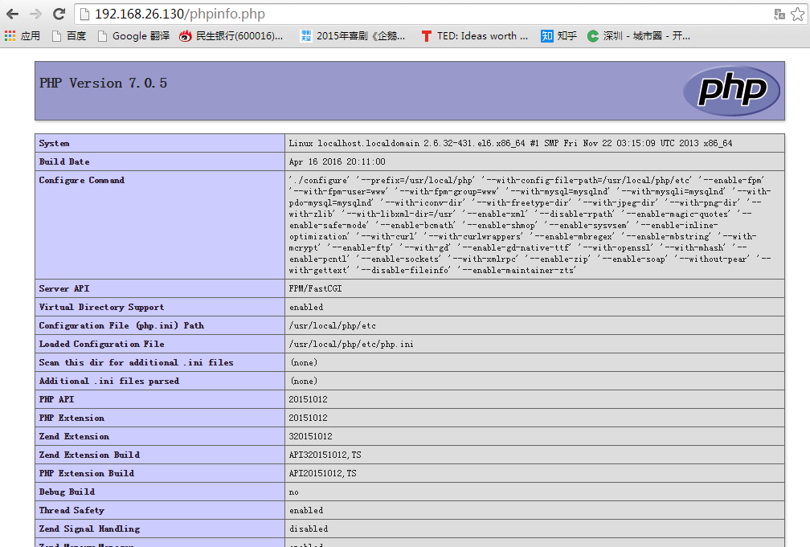Click the Loaded Configuration File path value
This screenshot has width=810, height=547.
tap(340, 344)
